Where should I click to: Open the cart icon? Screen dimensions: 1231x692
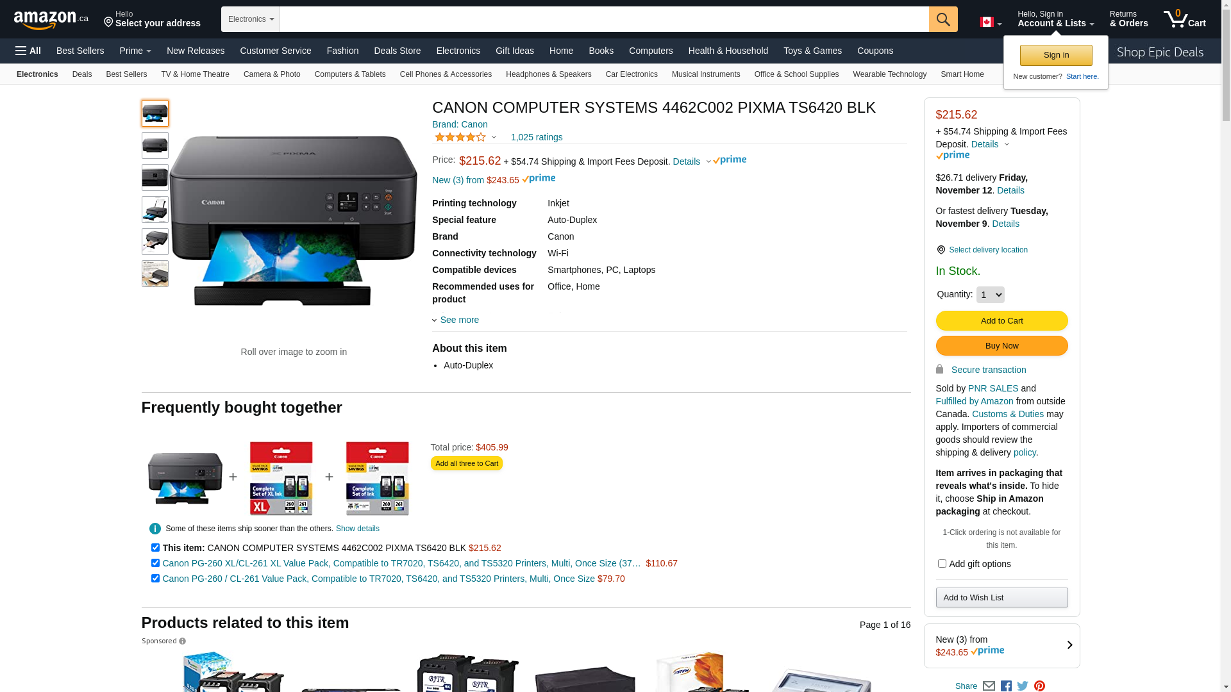(x=1184, y=19)
